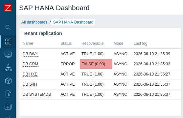
Task: Click the Status column header
Action: coord(66,43)
